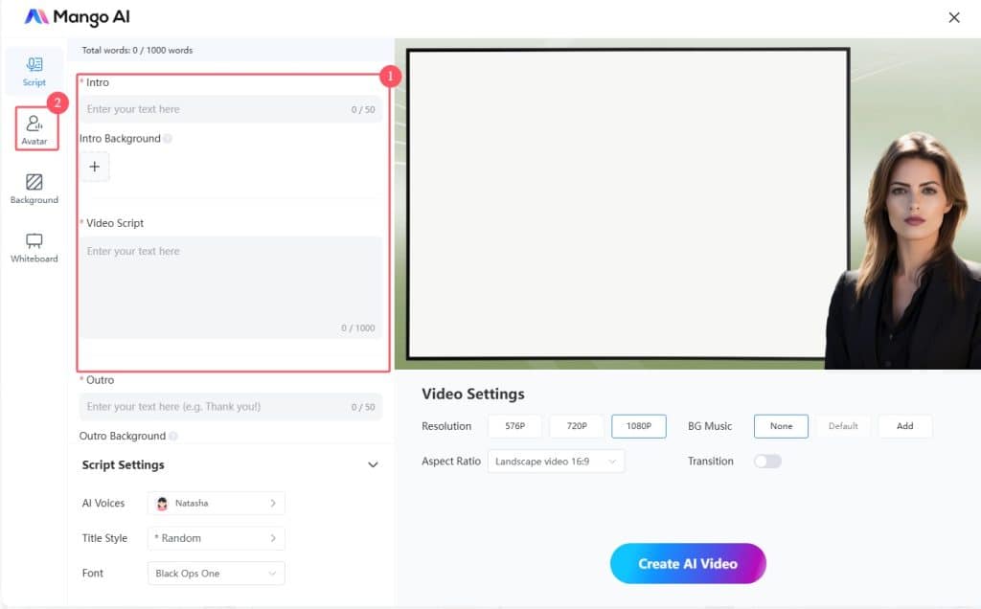Click the Mango AI logo
The image size is (981, 609).
pyautogui.click(x=77, y=17)
